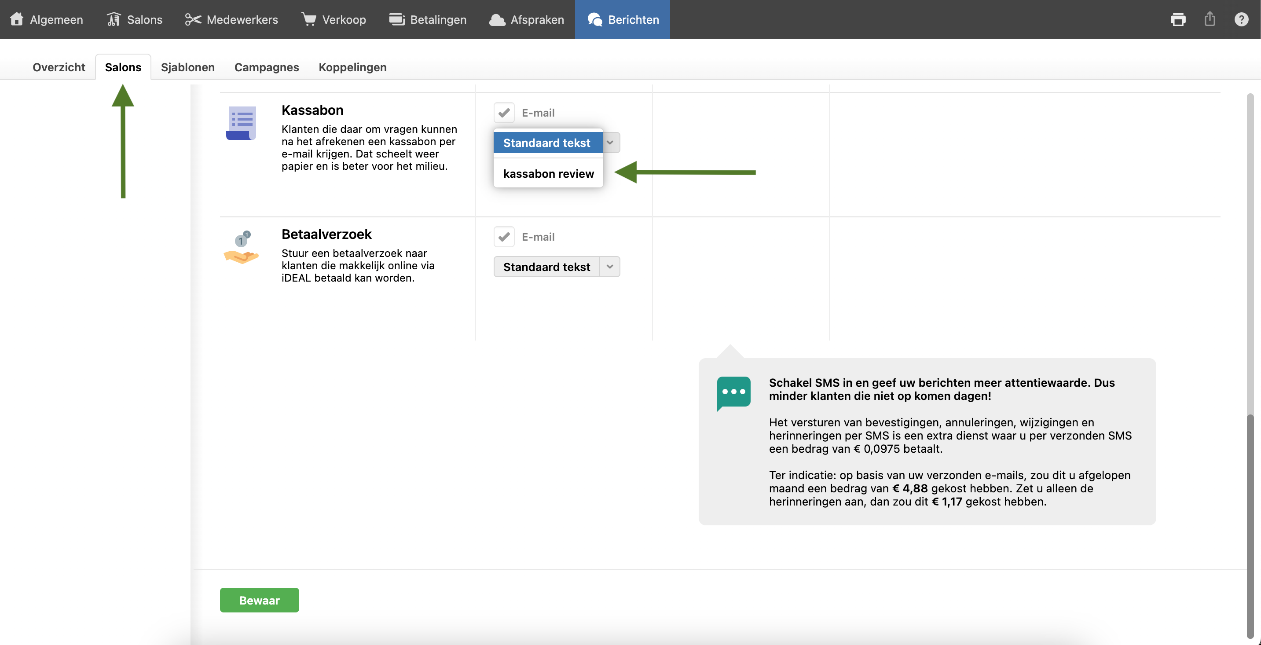Open the help question mark icon
1261x645 pixels.
tap(1241, 19)
